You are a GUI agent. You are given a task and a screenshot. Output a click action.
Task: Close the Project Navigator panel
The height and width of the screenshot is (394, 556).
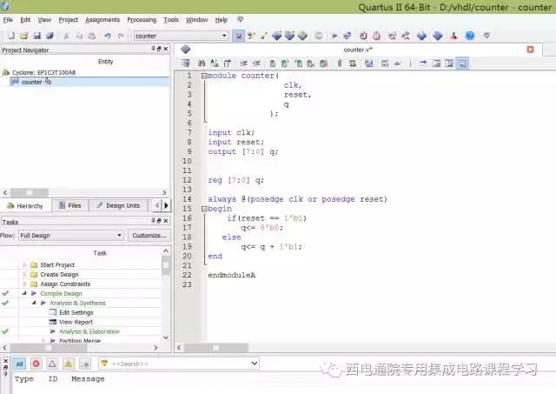coord(166,49)
